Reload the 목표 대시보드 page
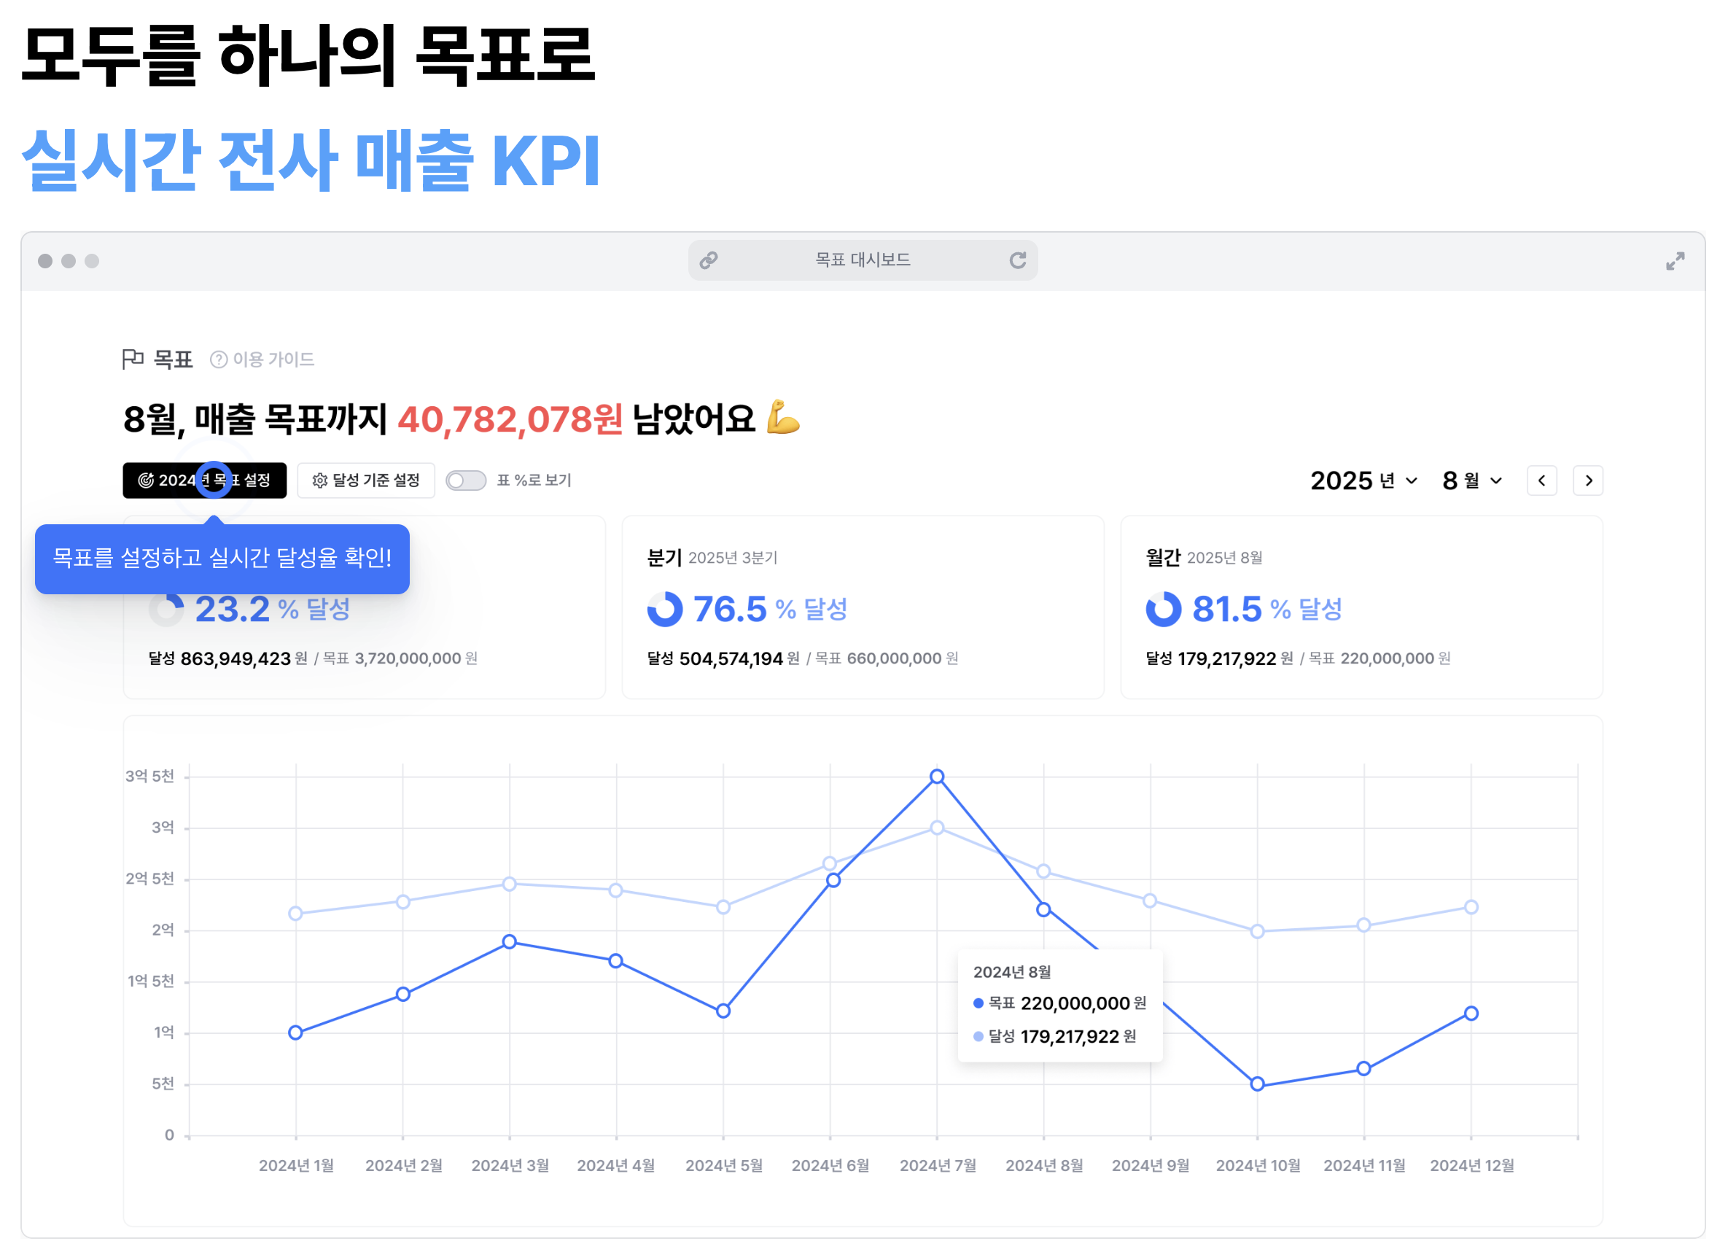Image resolution: width=1728 pixels, height=1260 pixels. [1018, 261]
